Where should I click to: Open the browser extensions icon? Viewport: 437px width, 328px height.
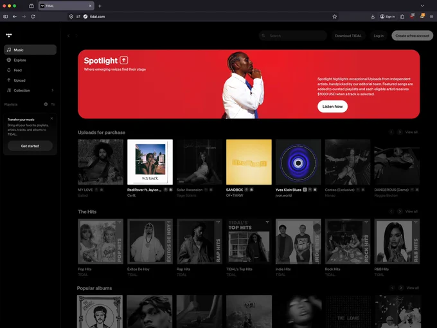click(x=402, y=17)
